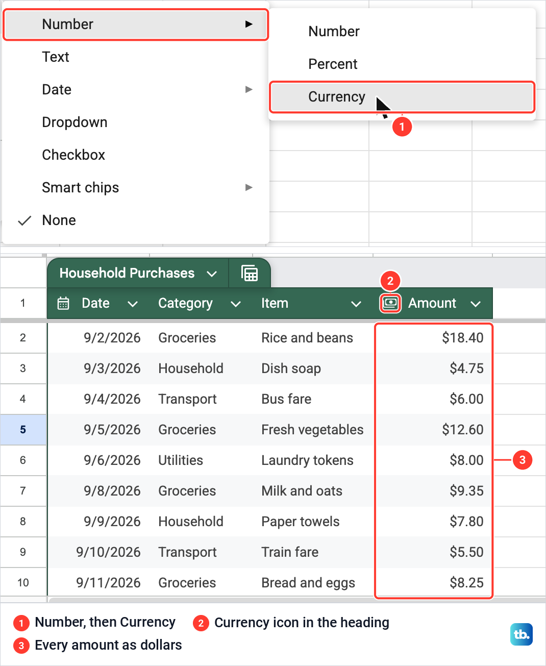The width and height of the screenshot is (546, 666).
Task: Click the currency icon in Amount header
Action: (x=390, y=303)
